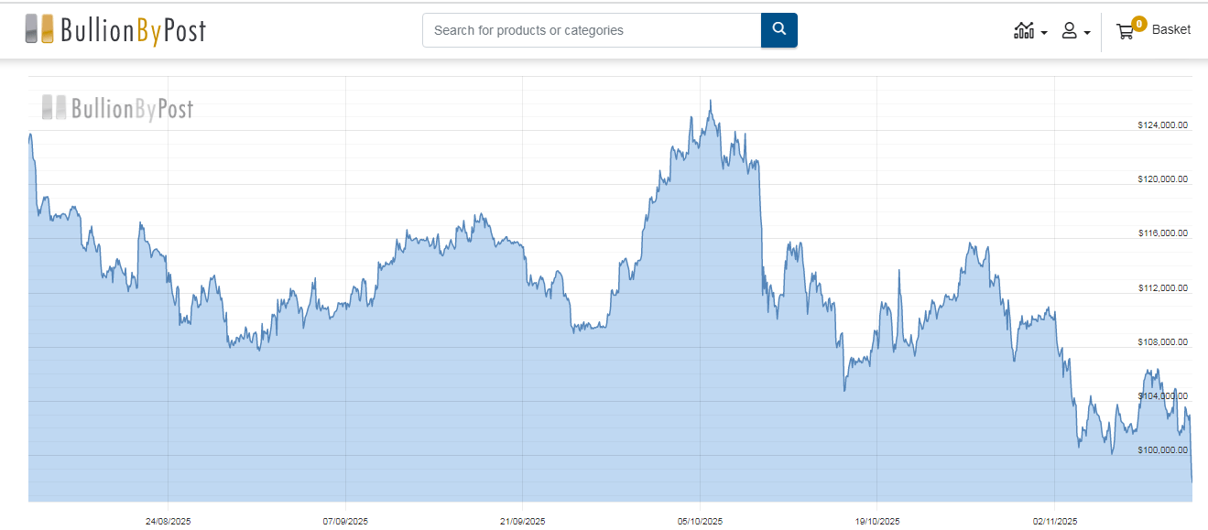This screenshot has width=1208, height=530.
Task: Focus the product search input field
Action: (x=592, y=30)
